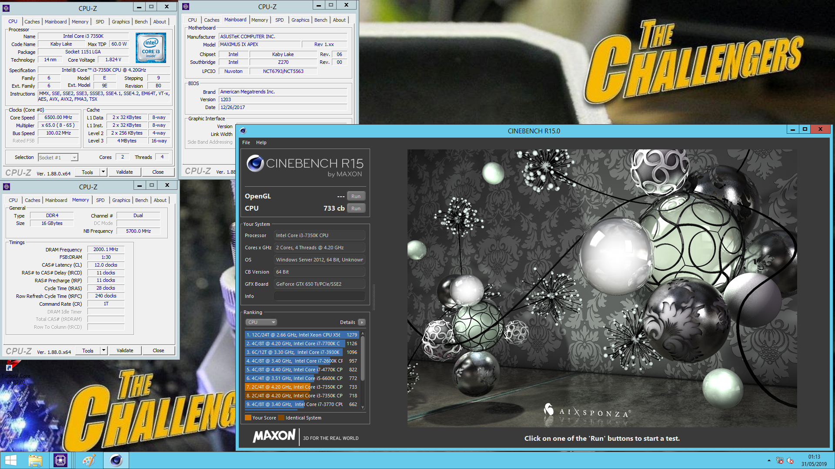Click the GeForce GTX 650 Ti GFX Board field
The width and height of the screenshot is (835, 469).
pyautogui.click(x=319, y=284)
